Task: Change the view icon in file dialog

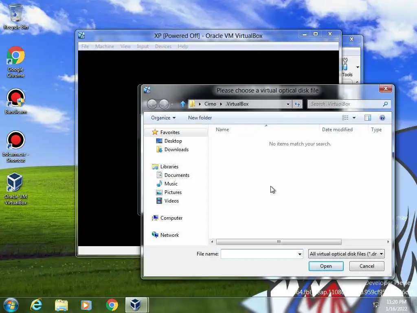Action: pyautogui.click(x=345, y=118)
